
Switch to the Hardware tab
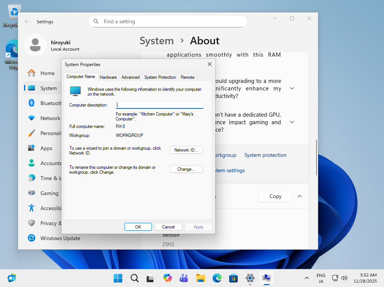tap(108, 77)
